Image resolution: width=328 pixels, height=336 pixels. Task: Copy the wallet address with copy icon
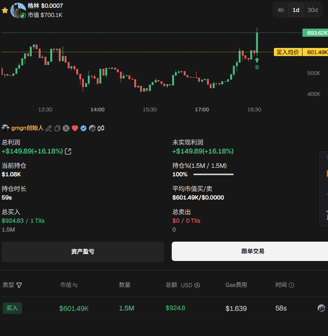[57, 128]
